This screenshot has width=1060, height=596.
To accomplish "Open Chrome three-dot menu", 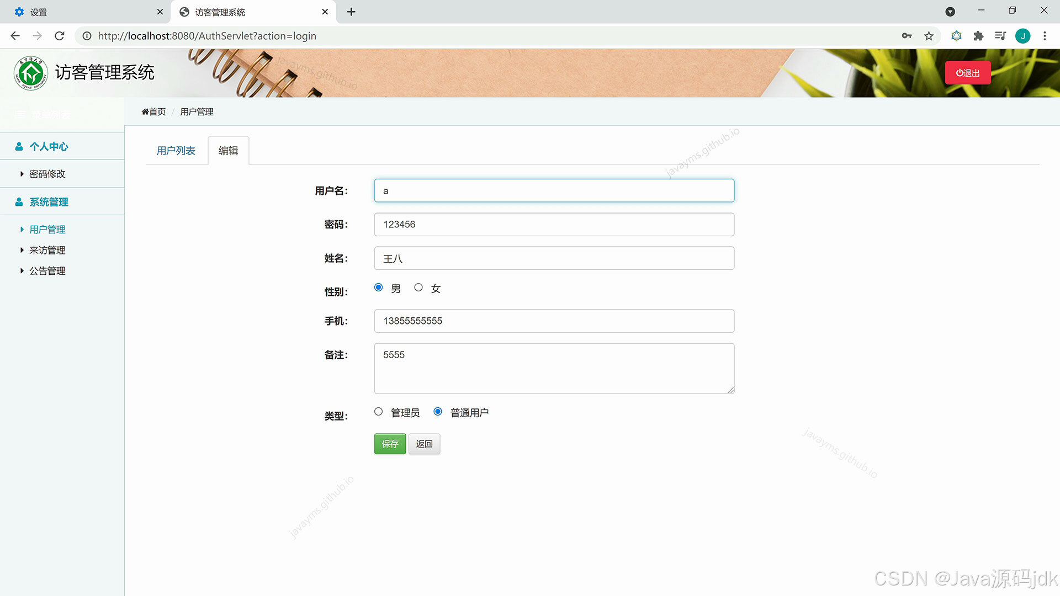I will point(1045,36).
